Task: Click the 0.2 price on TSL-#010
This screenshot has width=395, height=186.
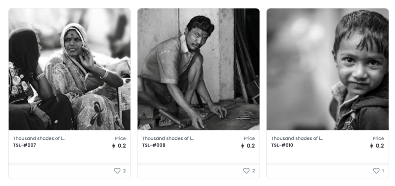Action: (x=380, y=146)
